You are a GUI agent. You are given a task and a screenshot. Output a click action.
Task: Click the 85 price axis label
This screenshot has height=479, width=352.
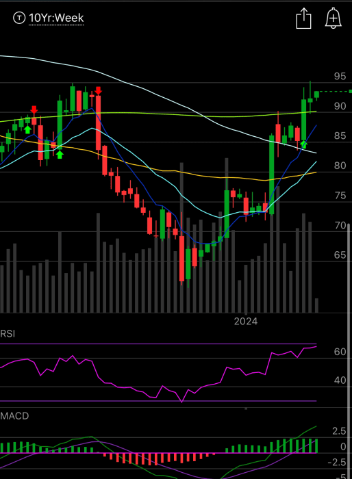(340, 135)
